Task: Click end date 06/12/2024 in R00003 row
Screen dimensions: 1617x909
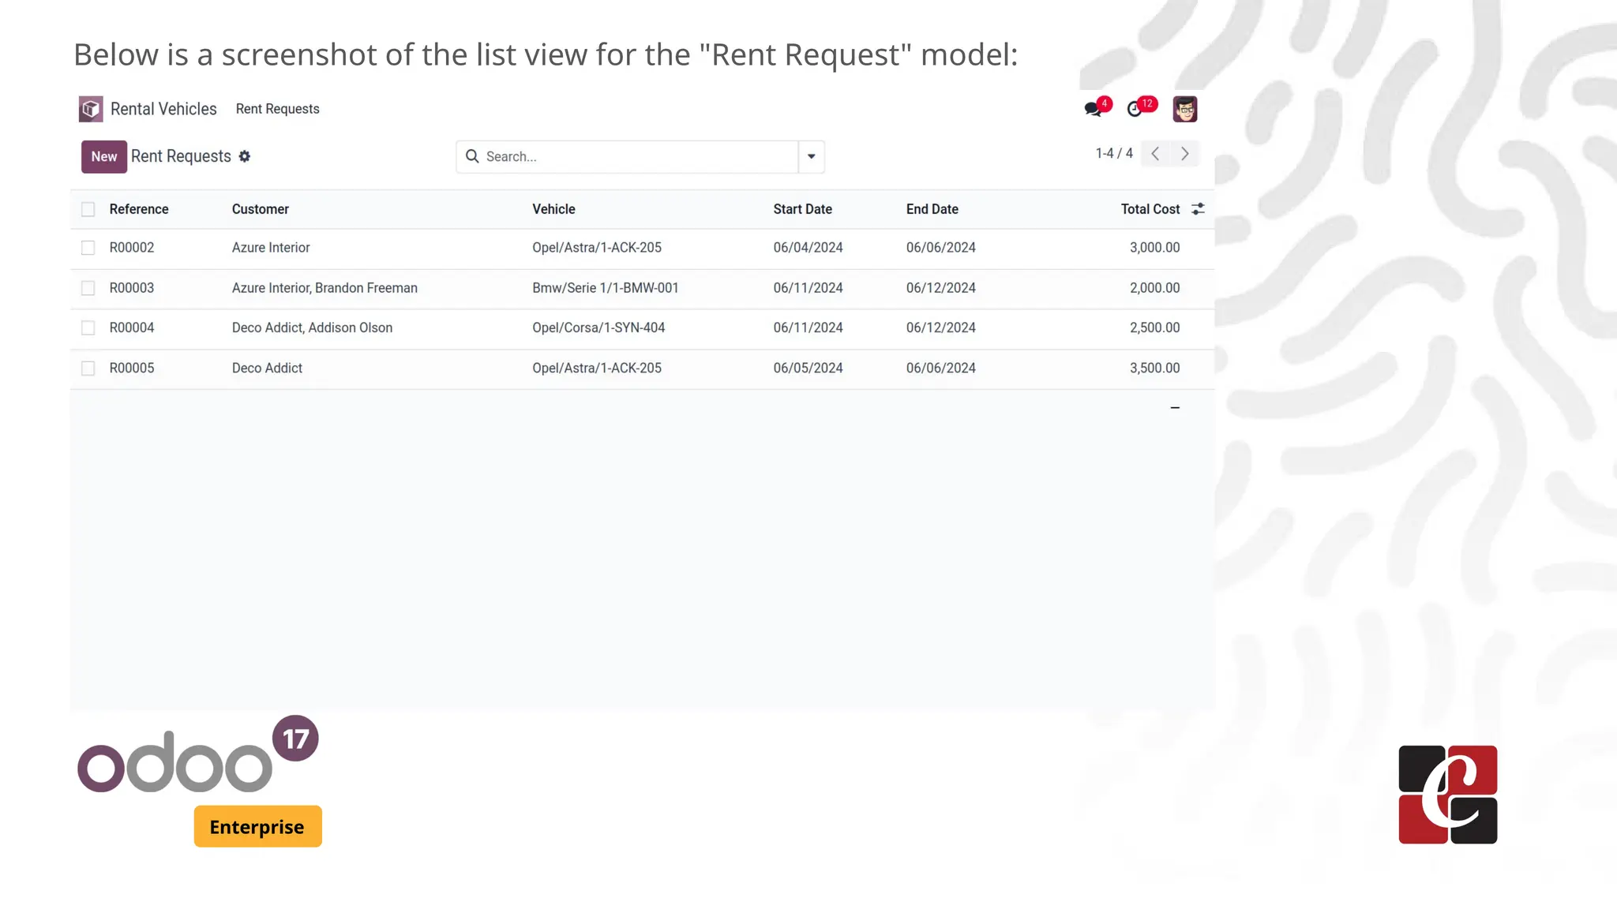Action: point(940,288)
